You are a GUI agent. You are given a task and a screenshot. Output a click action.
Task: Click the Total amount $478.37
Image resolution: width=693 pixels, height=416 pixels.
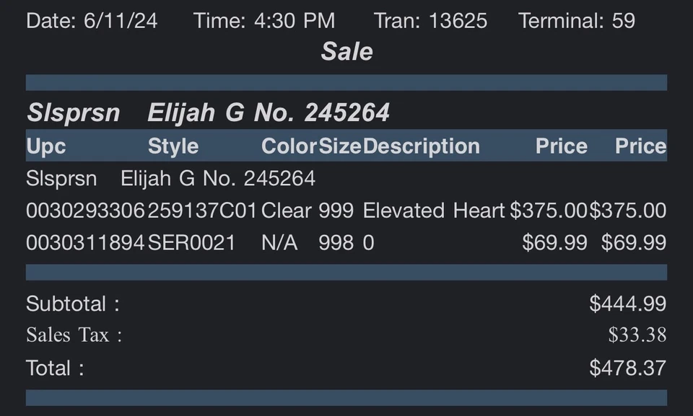pos(627,368)
